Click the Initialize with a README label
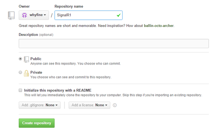The height and width of the screenshot is (131, 214). [x=58, y=90]
